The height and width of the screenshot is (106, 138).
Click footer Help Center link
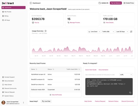coord(88,101)
